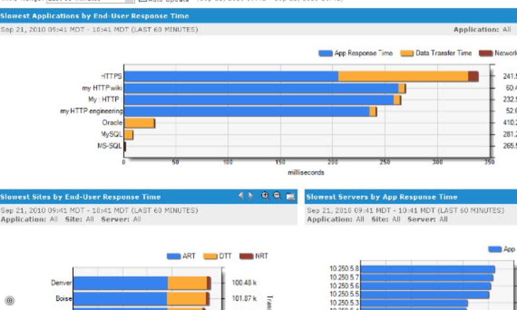The width and height of the screenshot is (517, 310).
Task: Click server 10.250.5.8 label
Action: [x=344, y=269]
